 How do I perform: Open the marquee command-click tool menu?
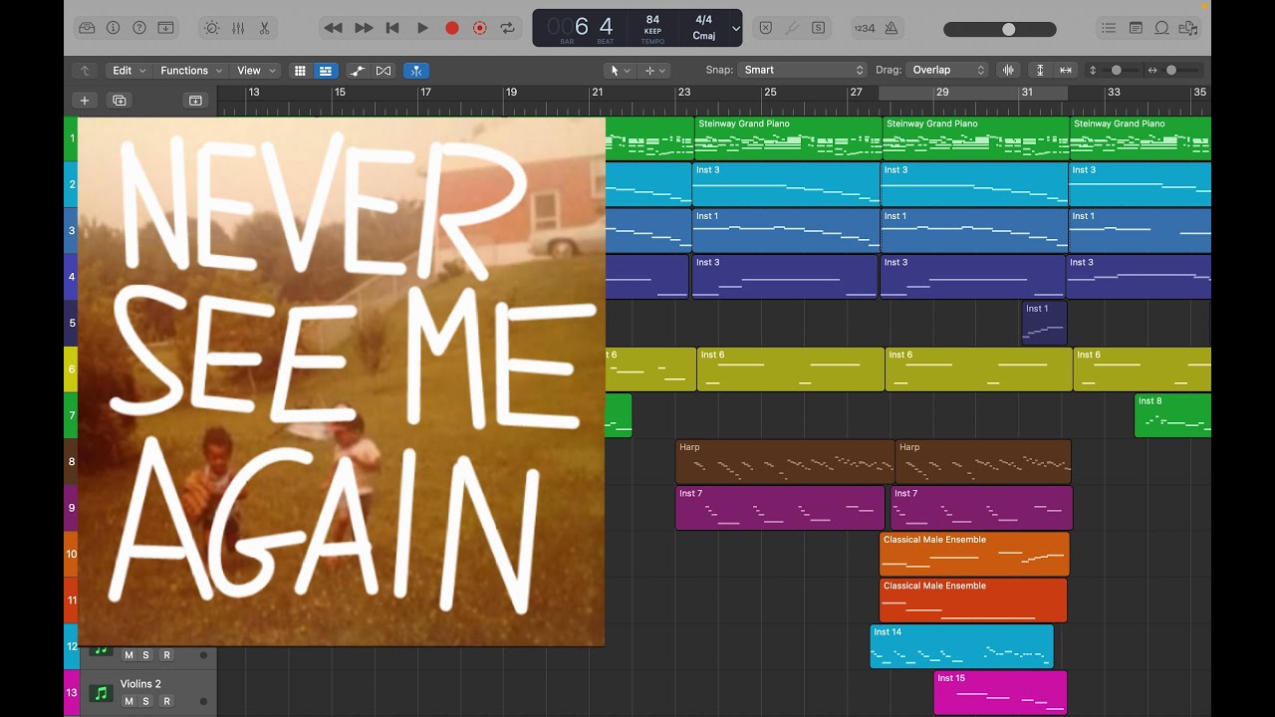click(x=654, y=71)
